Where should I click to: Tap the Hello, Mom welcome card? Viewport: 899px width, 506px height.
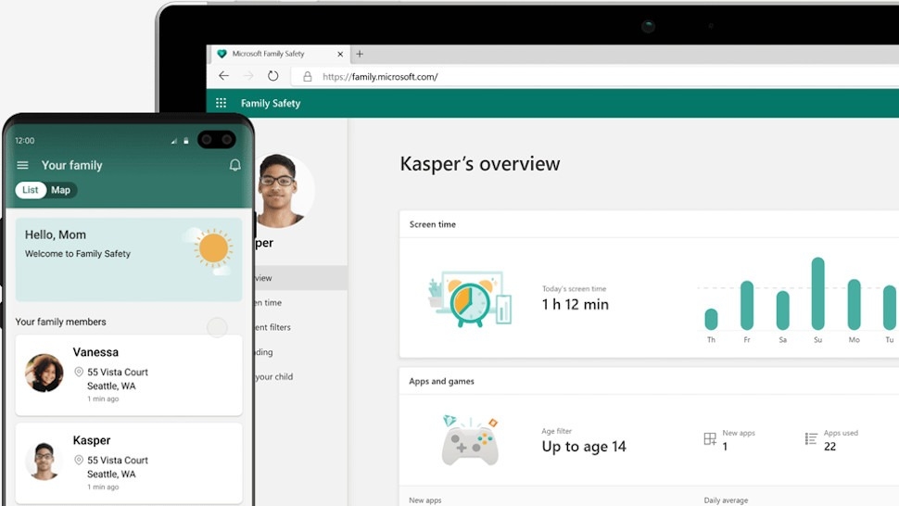pos(129,259)
